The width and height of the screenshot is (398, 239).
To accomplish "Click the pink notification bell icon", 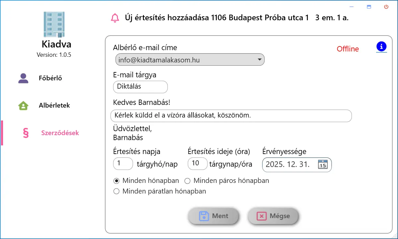I will click(x=115, y=18).
